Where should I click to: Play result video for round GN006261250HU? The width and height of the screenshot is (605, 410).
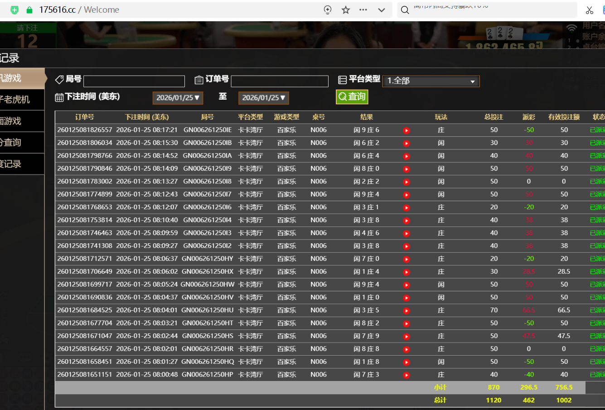tap(407, 311)
